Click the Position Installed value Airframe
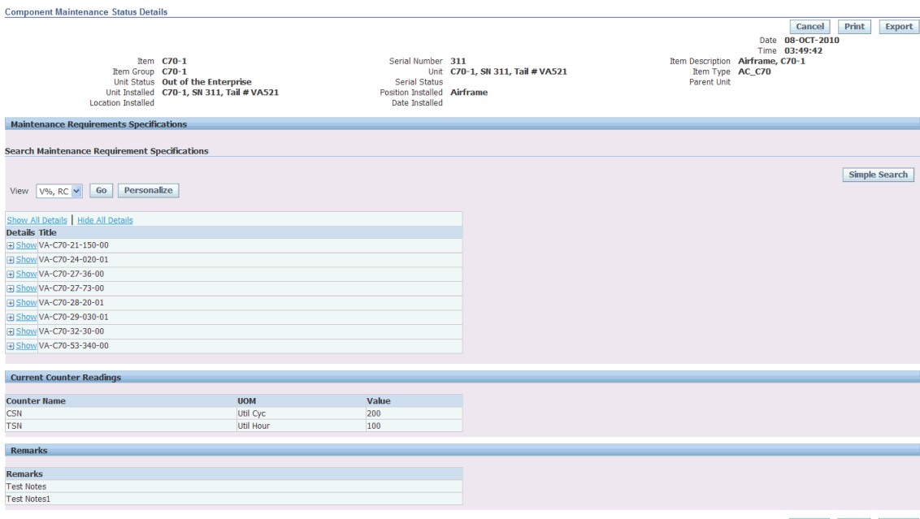The width and height of the screenshot is (920, 519). point(469,93)
